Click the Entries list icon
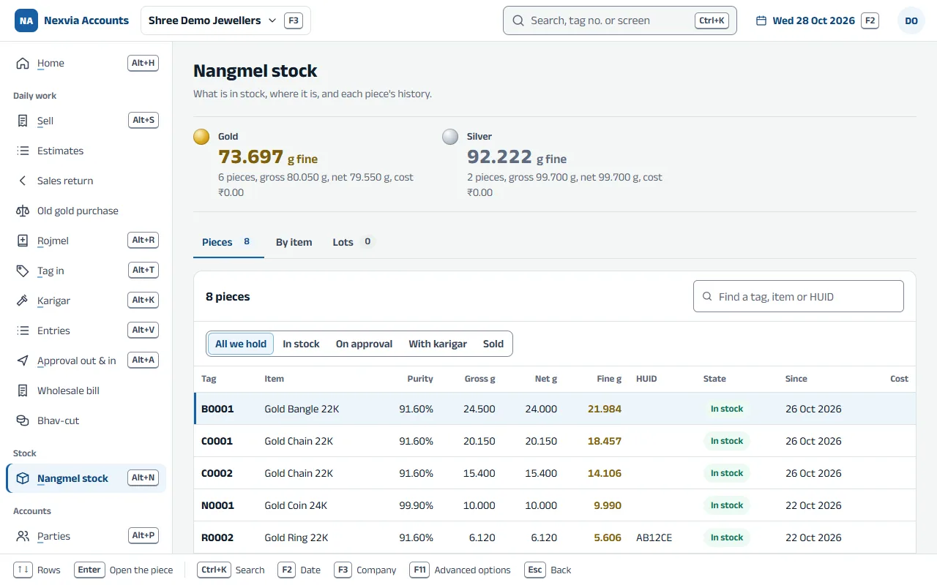Viewport: 937px width, 585px height. 23,331
